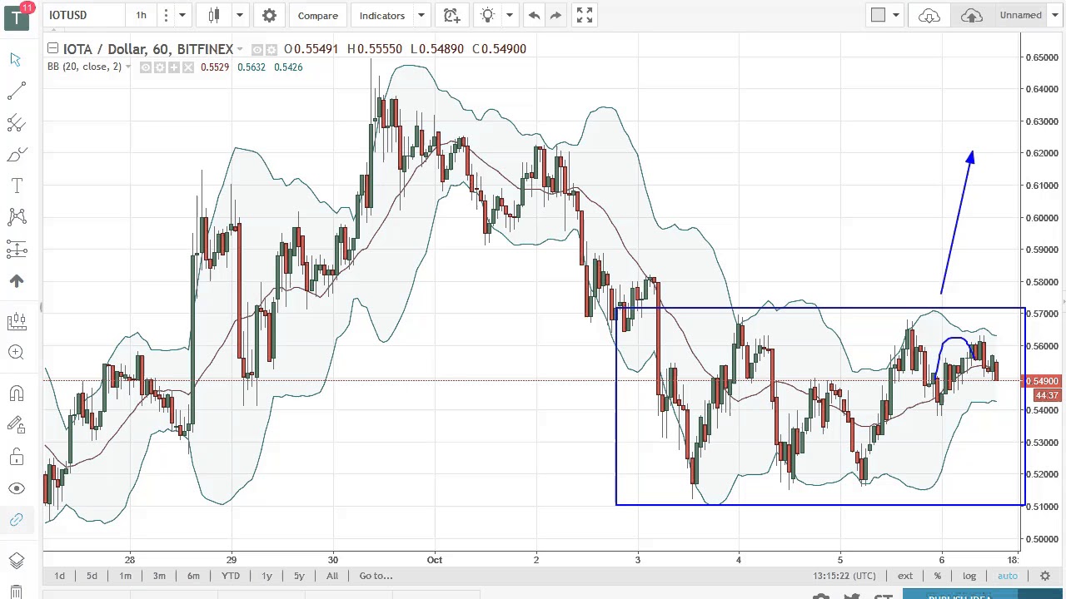Expand the indicator templates dropdown arrow
Screen dimensions: 1066x599
point(421,15)
